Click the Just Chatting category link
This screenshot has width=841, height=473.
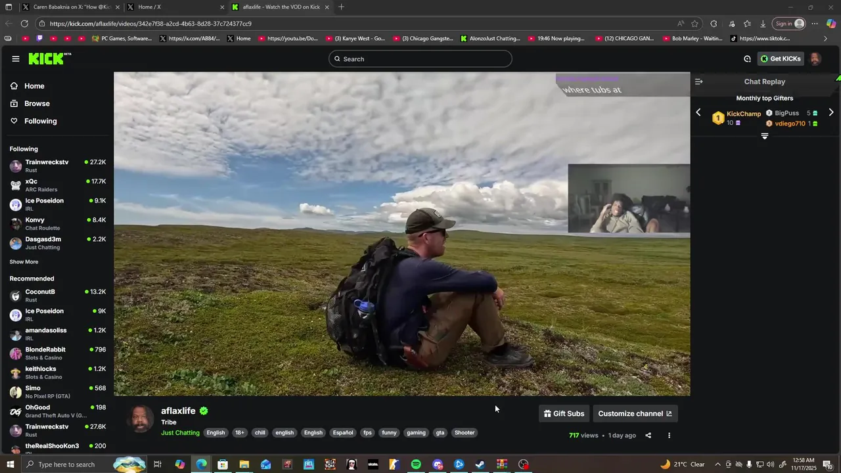180,433
